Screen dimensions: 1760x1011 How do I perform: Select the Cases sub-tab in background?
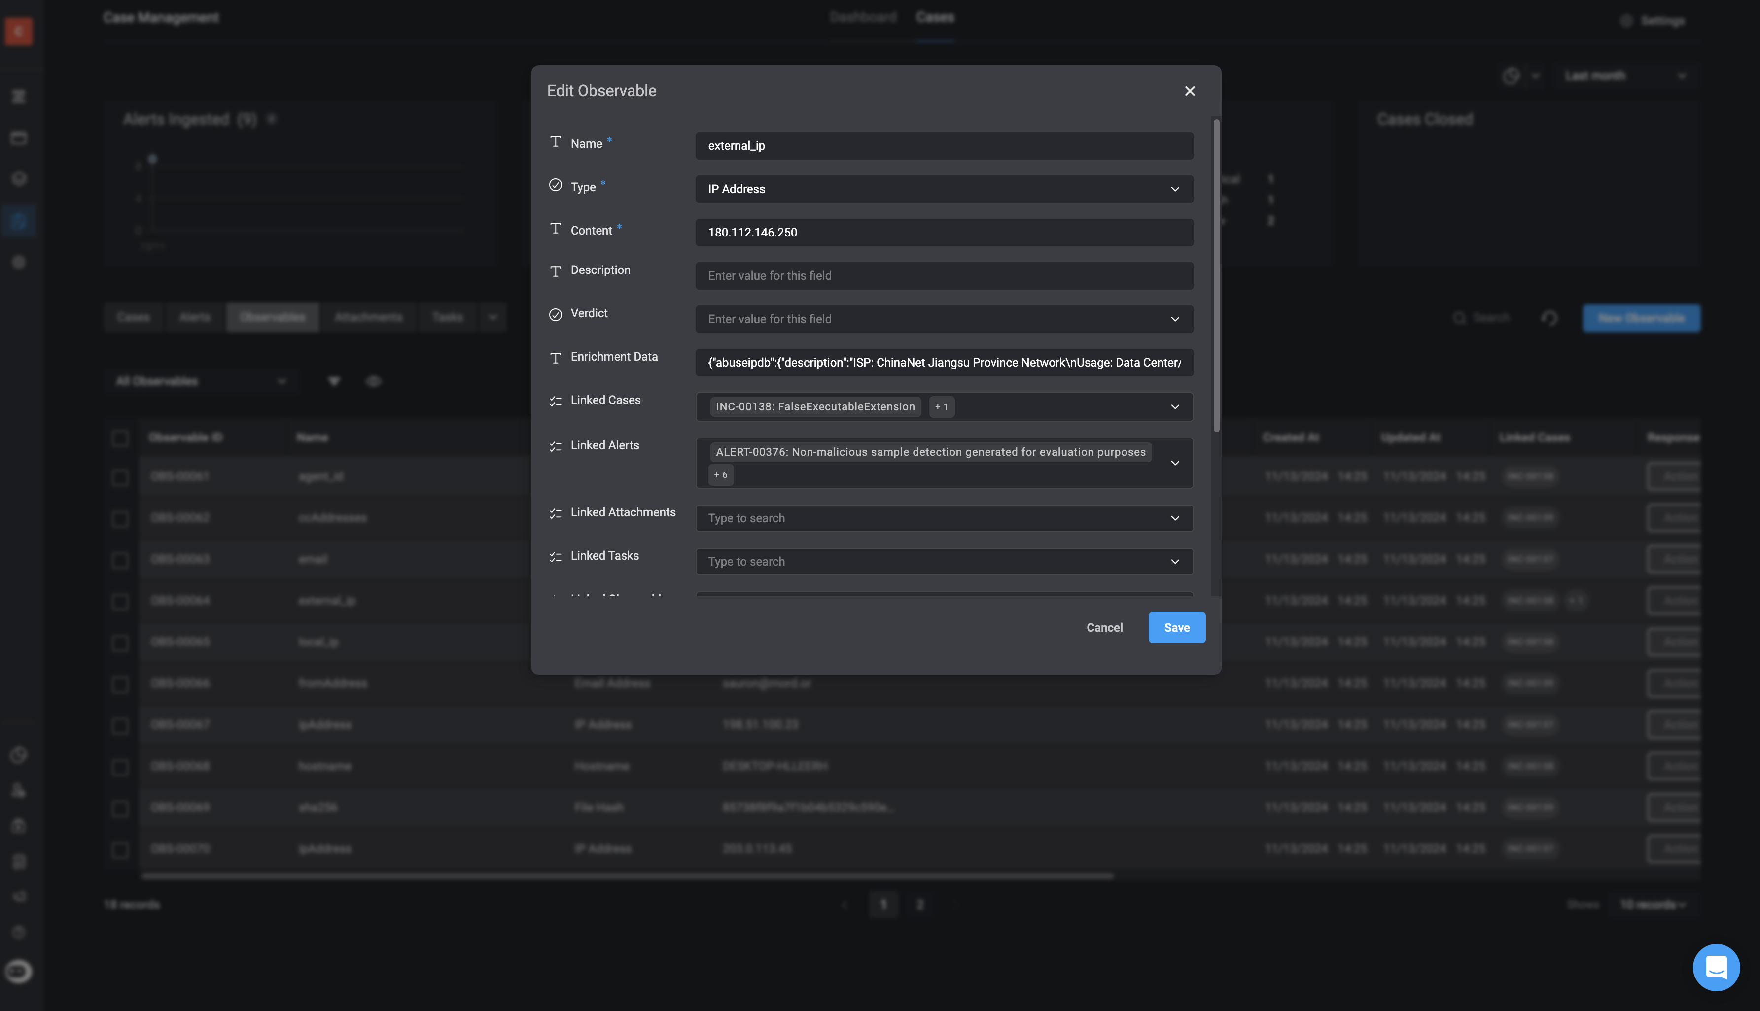(x=134, y=317)
